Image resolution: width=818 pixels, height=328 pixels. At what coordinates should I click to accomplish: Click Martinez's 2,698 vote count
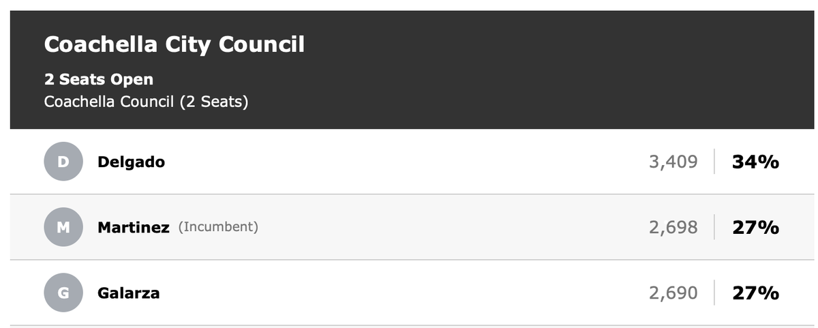click(673, 227)
